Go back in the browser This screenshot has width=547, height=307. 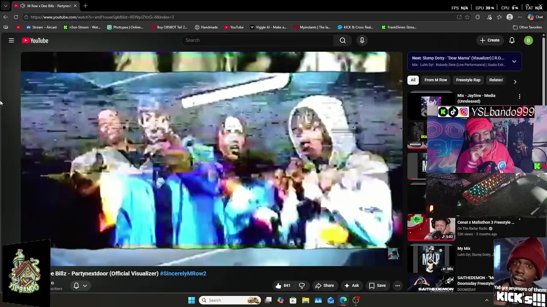pyautogui.click(x=6, y=17)
